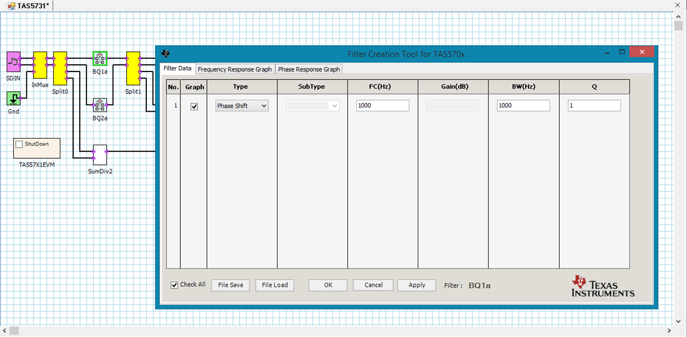Toggle the Check All checkbox
This screenshot has height=337, width=687.
[174, 285]
